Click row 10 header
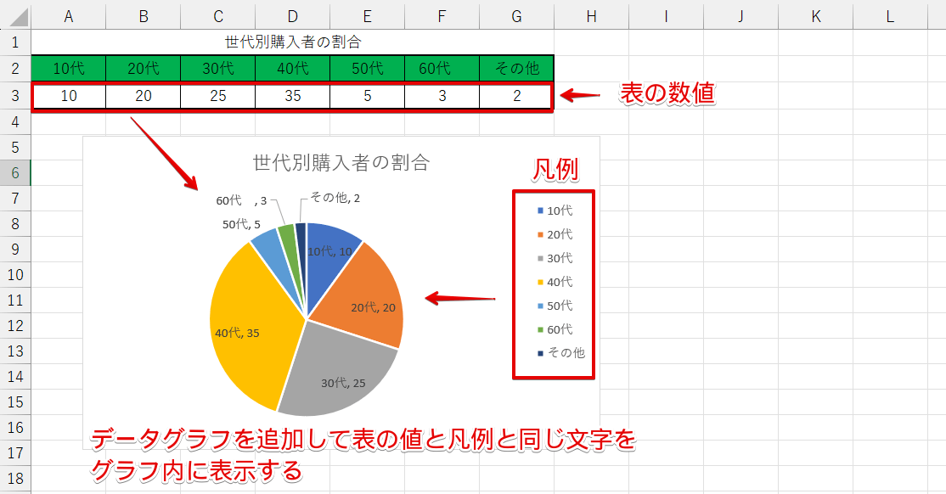Viewport: 946px width, 494px height. 14,274
